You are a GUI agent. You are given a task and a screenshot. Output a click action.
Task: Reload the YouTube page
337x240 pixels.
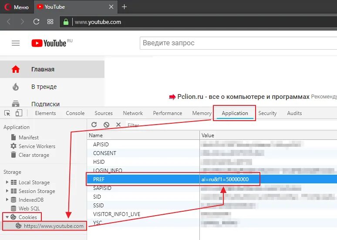(x=36, y=22)
